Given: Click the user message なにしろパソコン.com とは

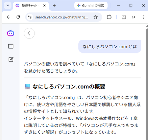Looking at the screenshot, I should pos(110,46).
